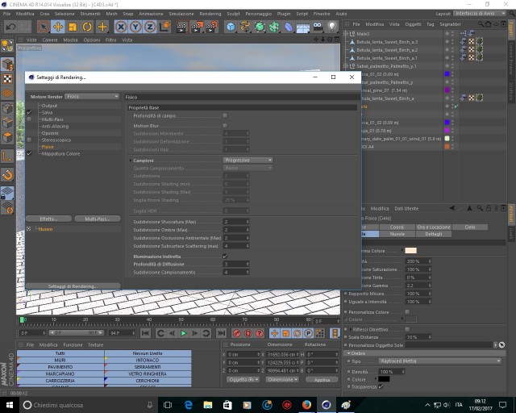Open the shadow Colore black swatch

[x=384, y=379]
